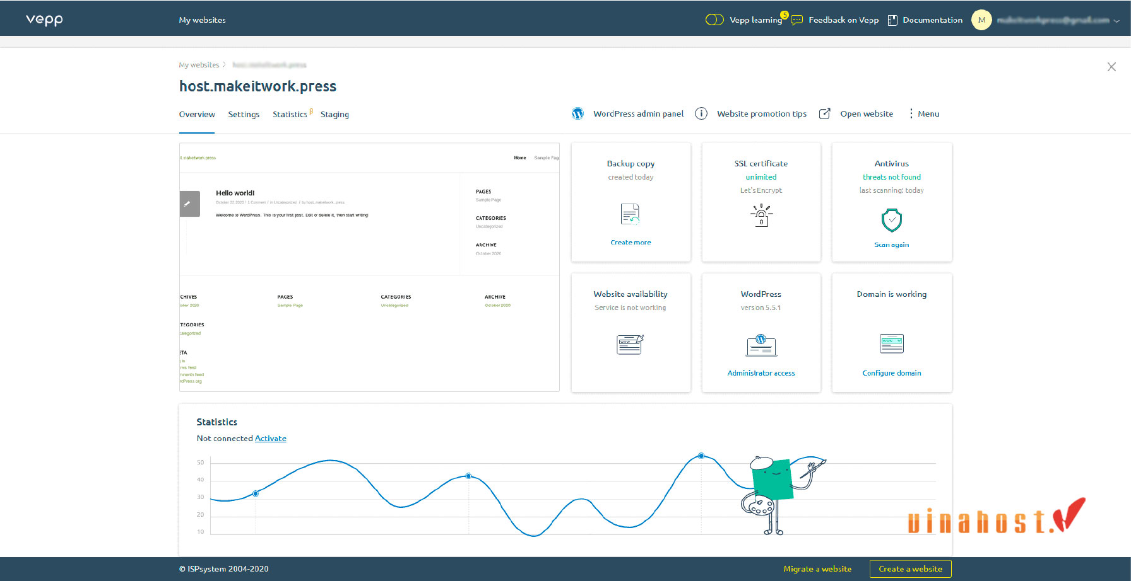Click Create a website button
Screen dimensions: 1131x581
pyautogui.click(x=910, y=568)
